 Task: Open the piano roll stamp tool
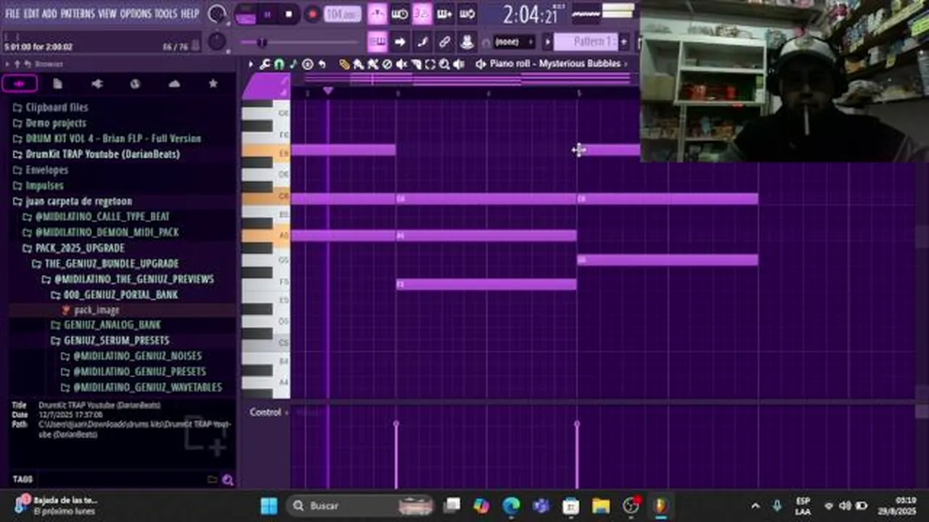click(x=308, y=65)
